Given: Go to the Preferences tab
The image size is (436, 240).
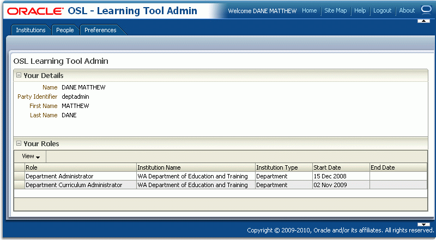Looking at the screenshot, I should [100, 30].
